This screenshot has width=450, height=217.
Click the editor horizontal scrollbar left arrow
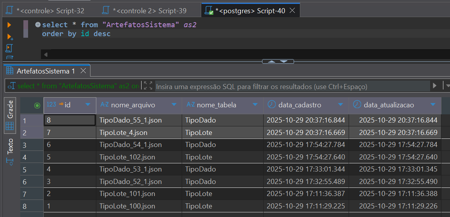46,54
